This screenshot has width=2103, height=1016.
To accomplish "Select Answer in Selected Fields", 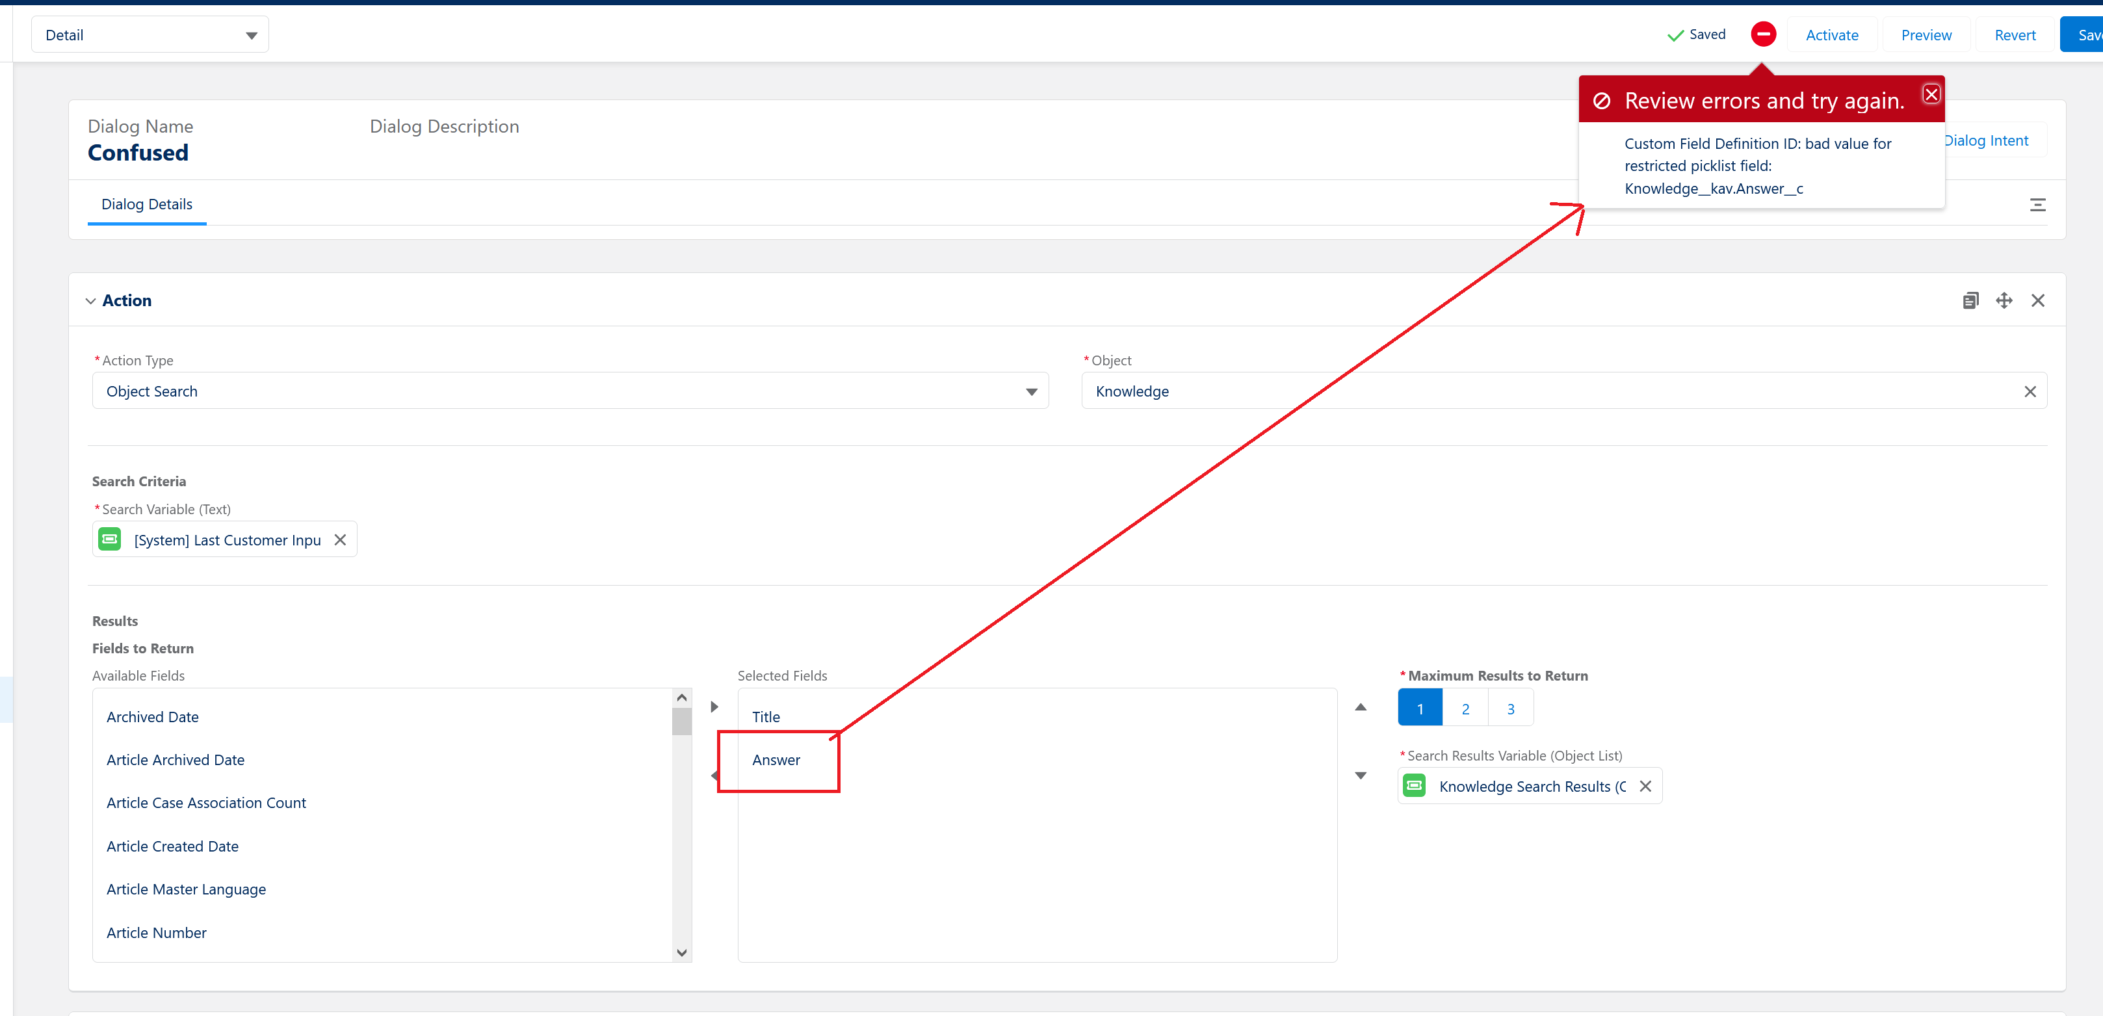I will pos(776,760).
